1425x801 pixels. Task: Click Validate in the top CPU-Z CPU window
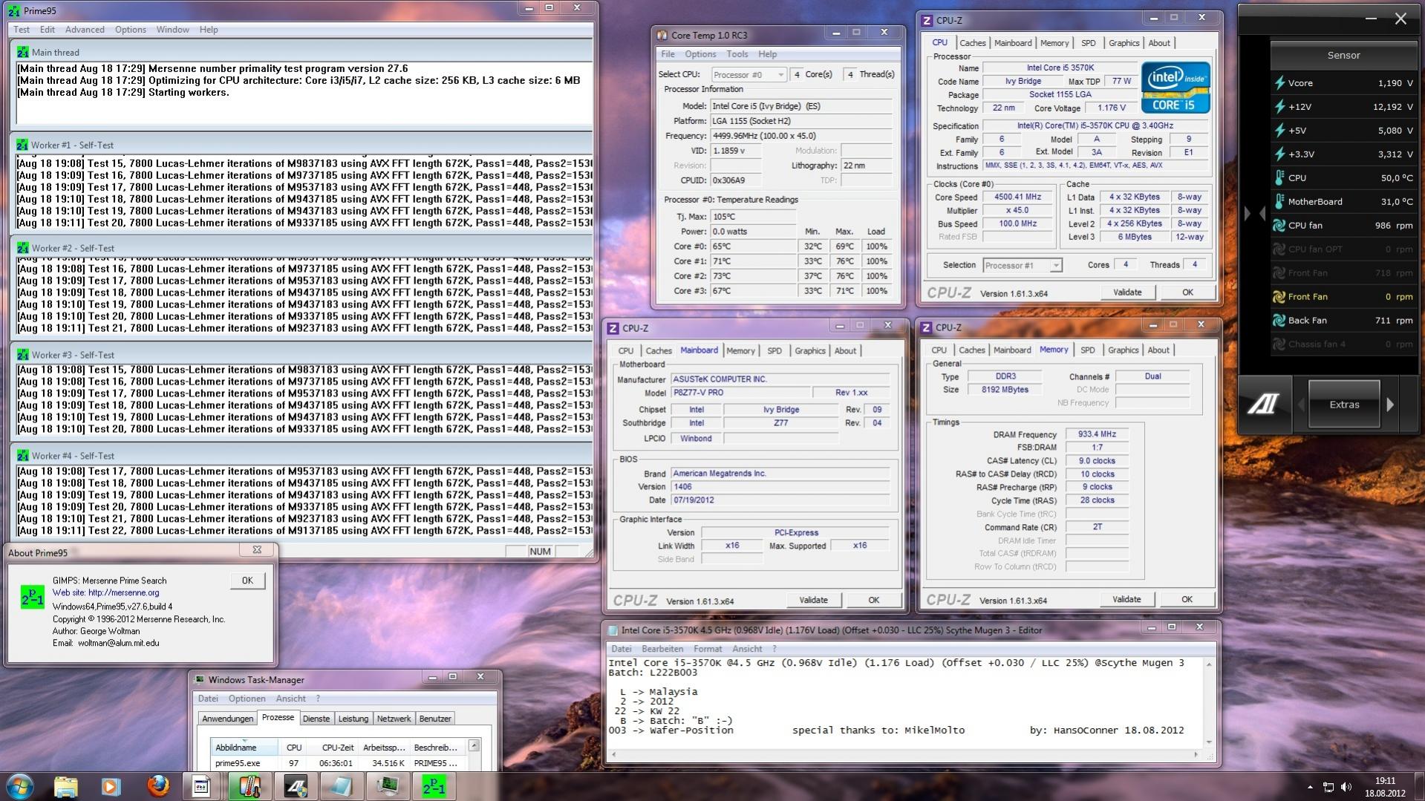(x=1127, y=292)
